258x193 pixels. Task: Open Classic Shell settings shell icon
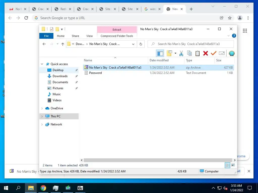coord(232,53)
